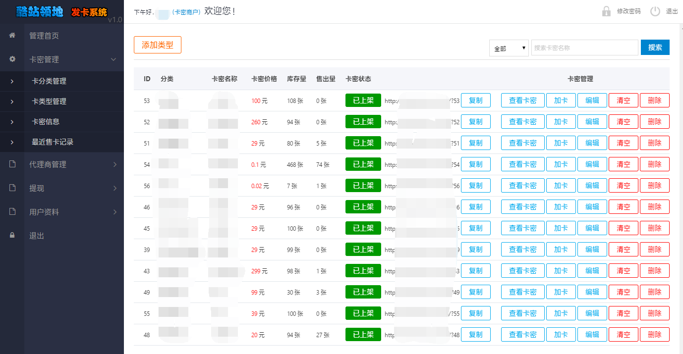Click the file icon beside 提现
683x354 pixels.
point(12,188)
